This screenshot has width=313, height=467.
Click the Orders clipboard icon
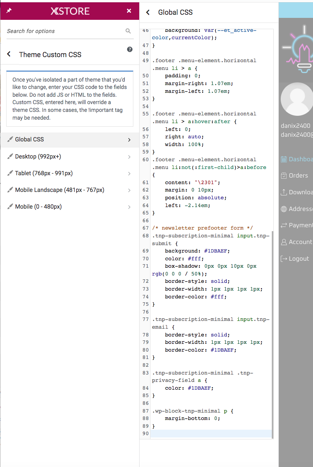click(x=284, y=176)
